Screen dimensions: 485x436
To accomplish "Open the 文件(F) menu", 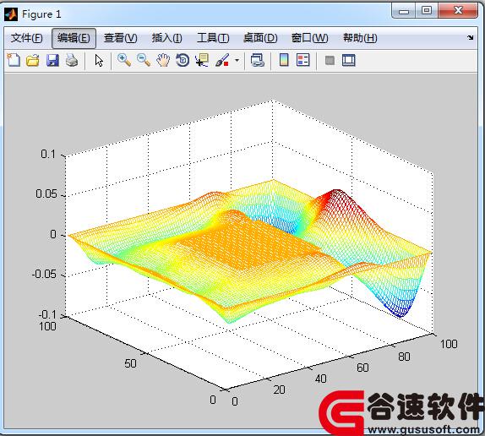I will pyautogui.click(x=26, y=38).
